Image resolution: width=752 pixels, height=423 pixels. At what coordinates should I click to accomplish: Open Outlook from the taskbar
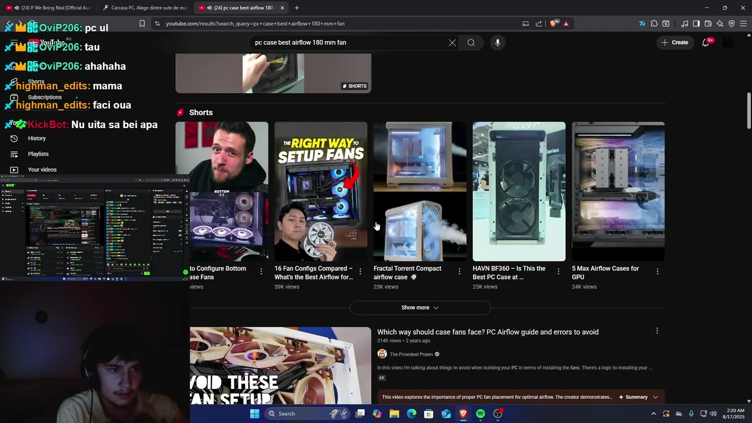coord(446,414)
